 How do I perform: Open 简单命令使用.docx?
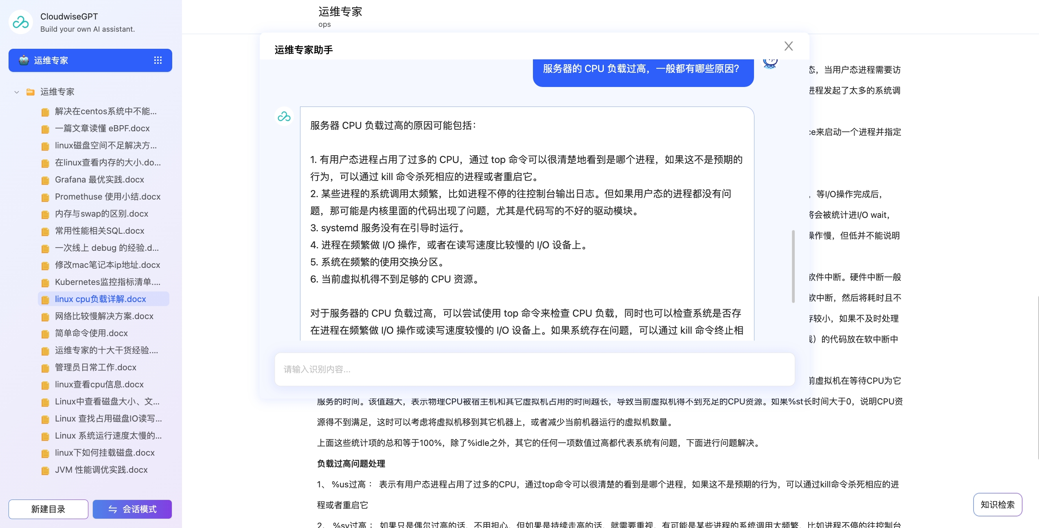point(91,333)
